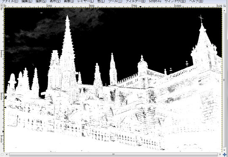The image size is (228, 157).
Task: Open the 選択(S) menu
Action: 41,1
